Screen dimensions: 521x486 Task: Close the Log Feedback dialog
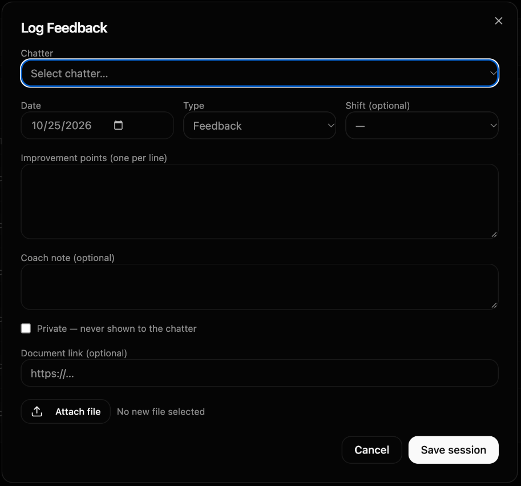[498, 21]
